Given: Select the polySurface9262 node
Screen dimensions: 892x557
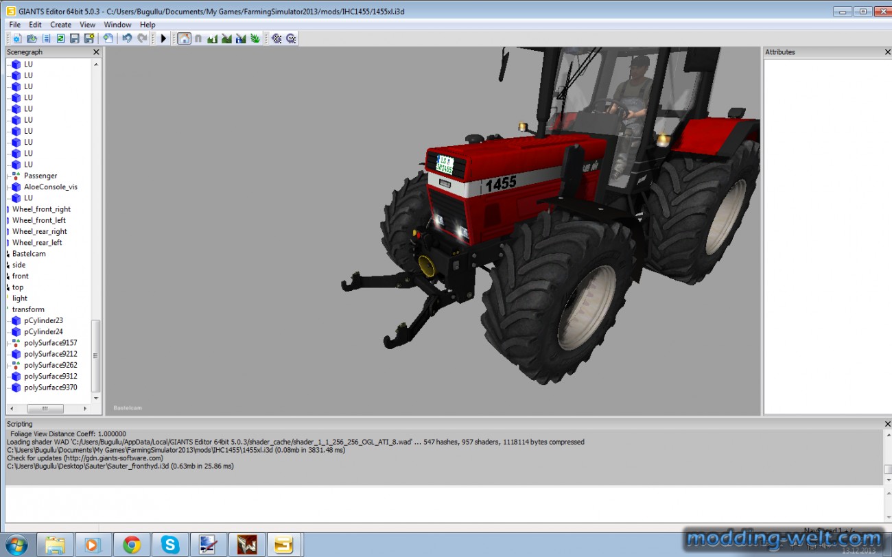Looking at the screenshot, I should [50, 365].
